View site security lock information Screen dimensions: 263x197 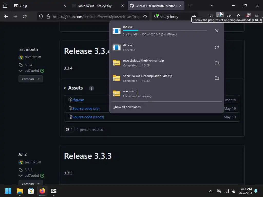point(48,17)
